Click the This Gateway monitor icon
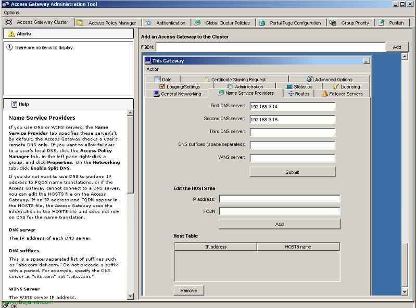This screenshot has height=308, width=416. click(x=148, y=61)
